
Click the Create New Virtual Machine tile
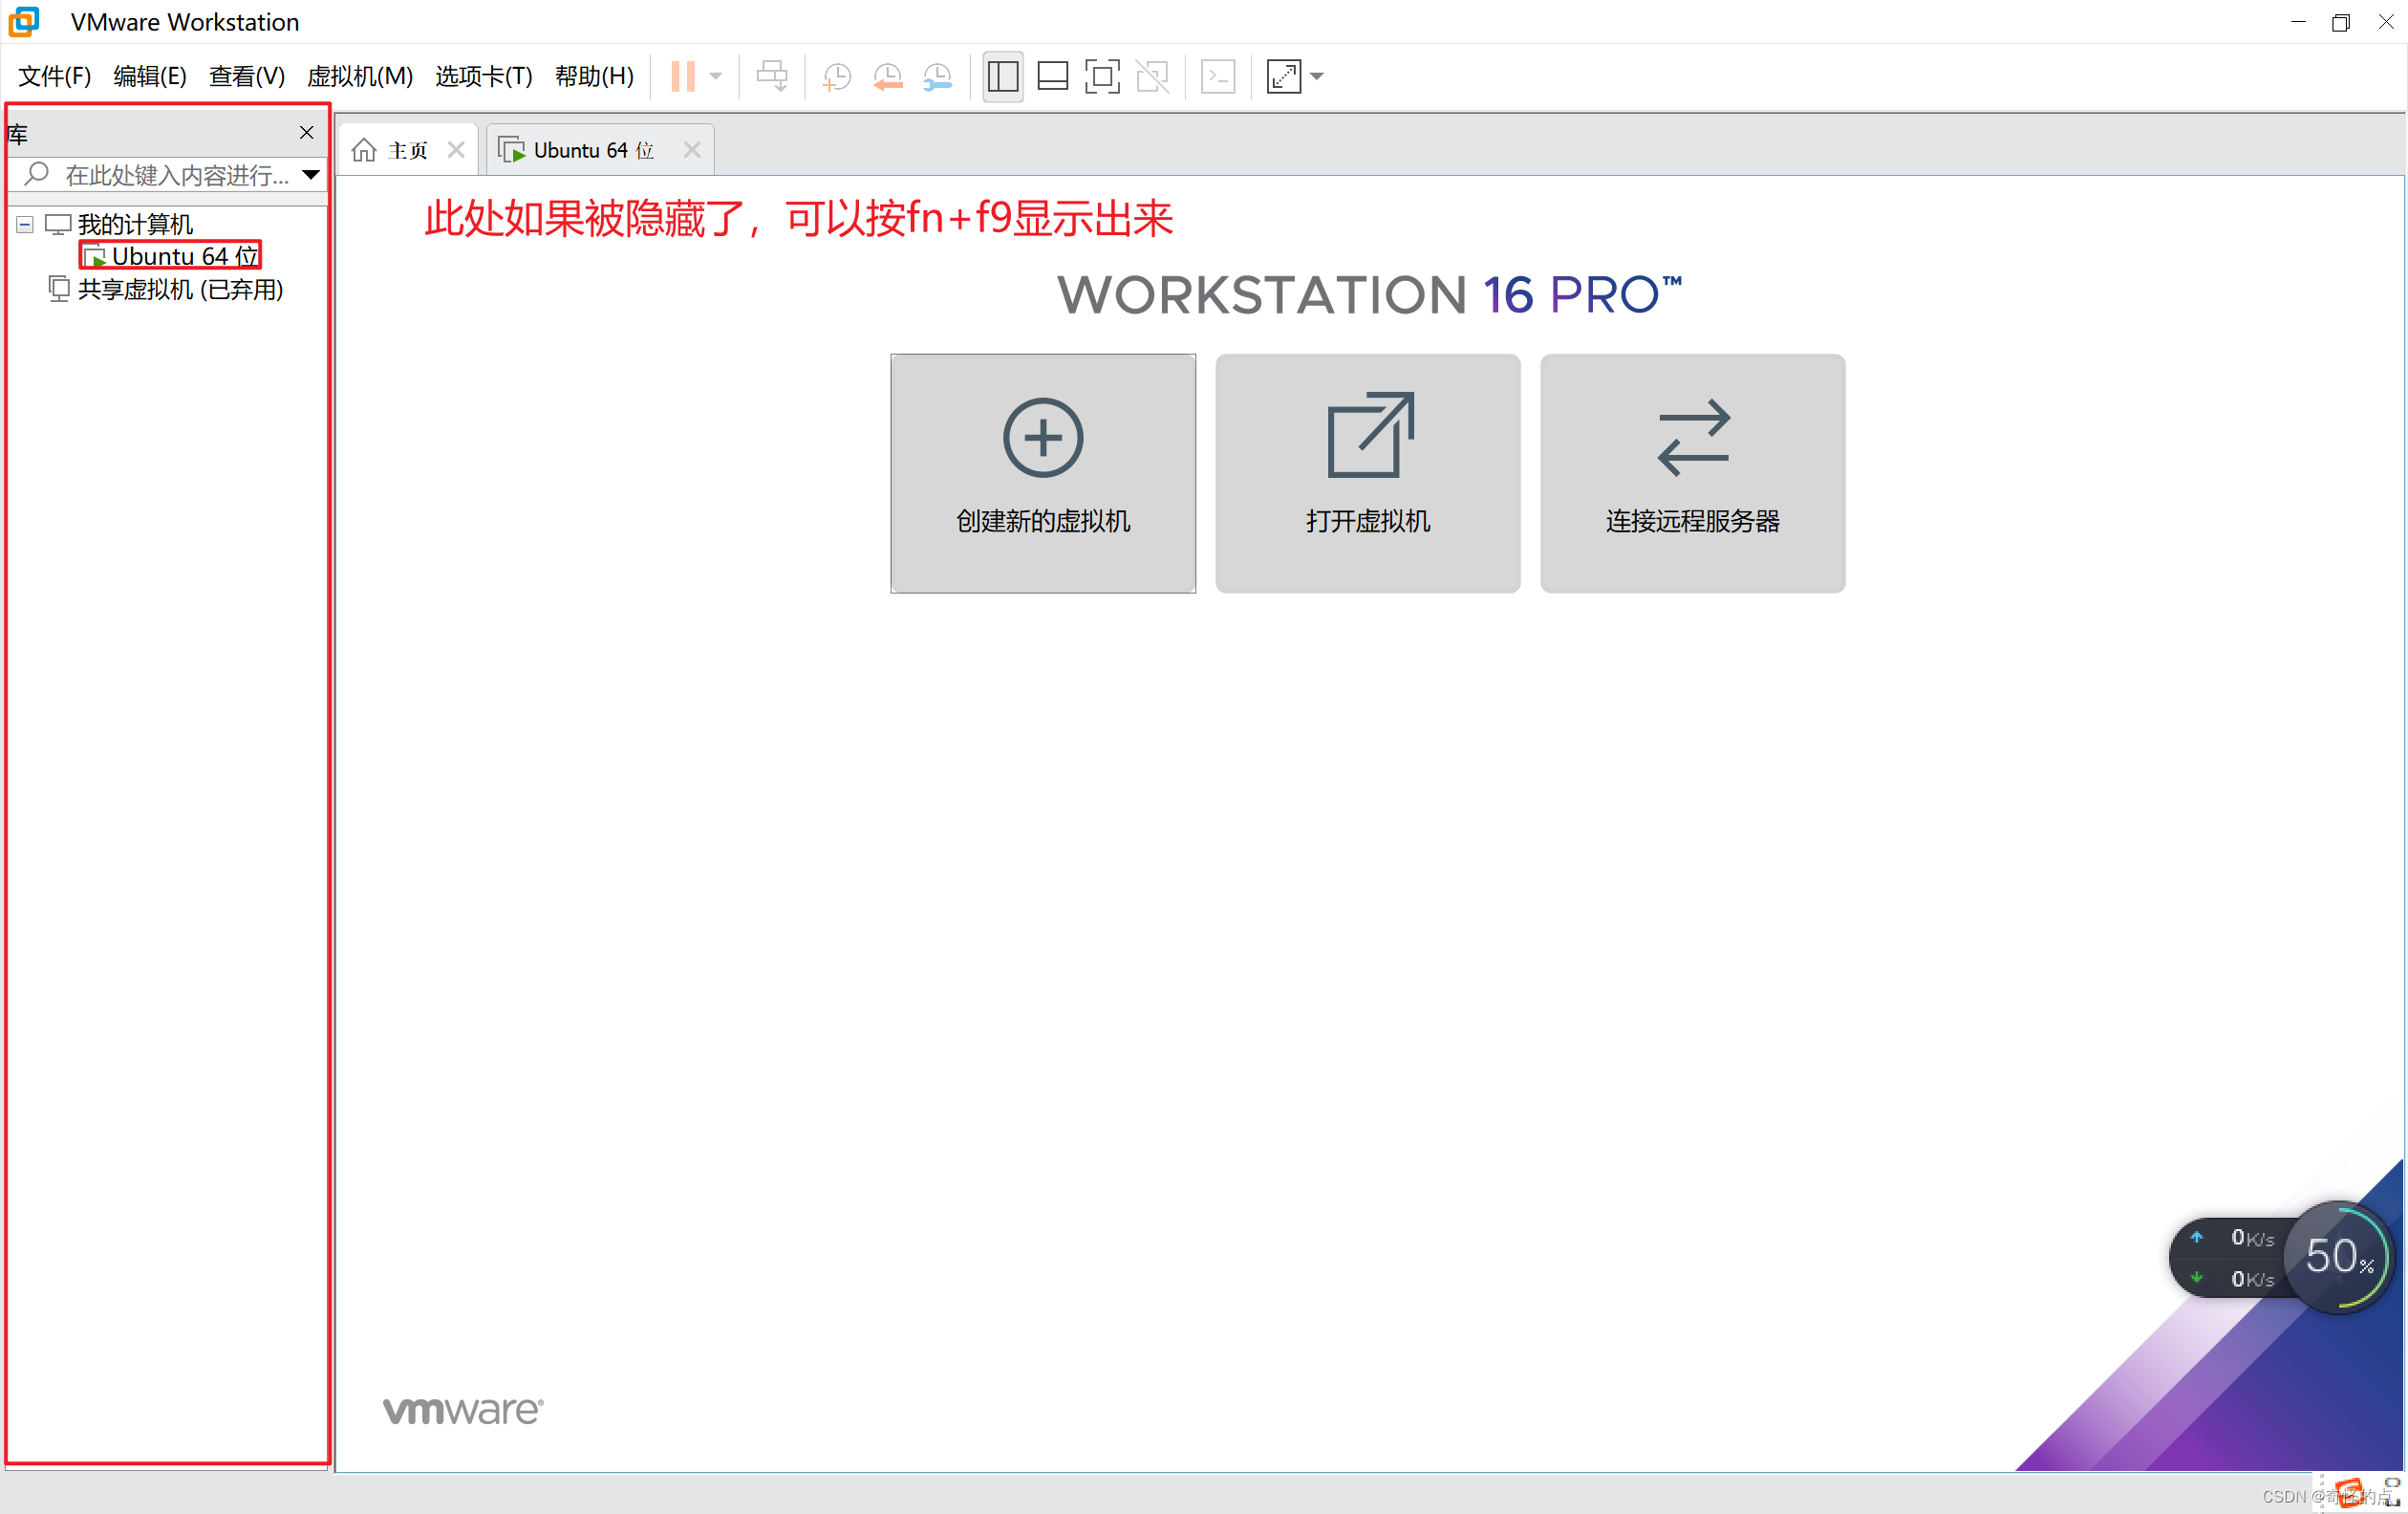click(1042, 474)
